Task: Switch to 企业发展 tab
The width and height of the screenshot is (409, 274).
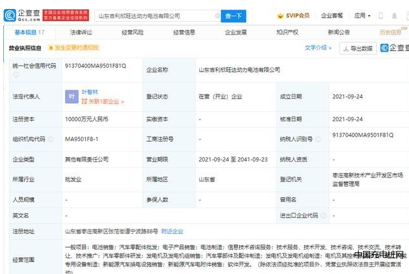Action: point(236,33)
